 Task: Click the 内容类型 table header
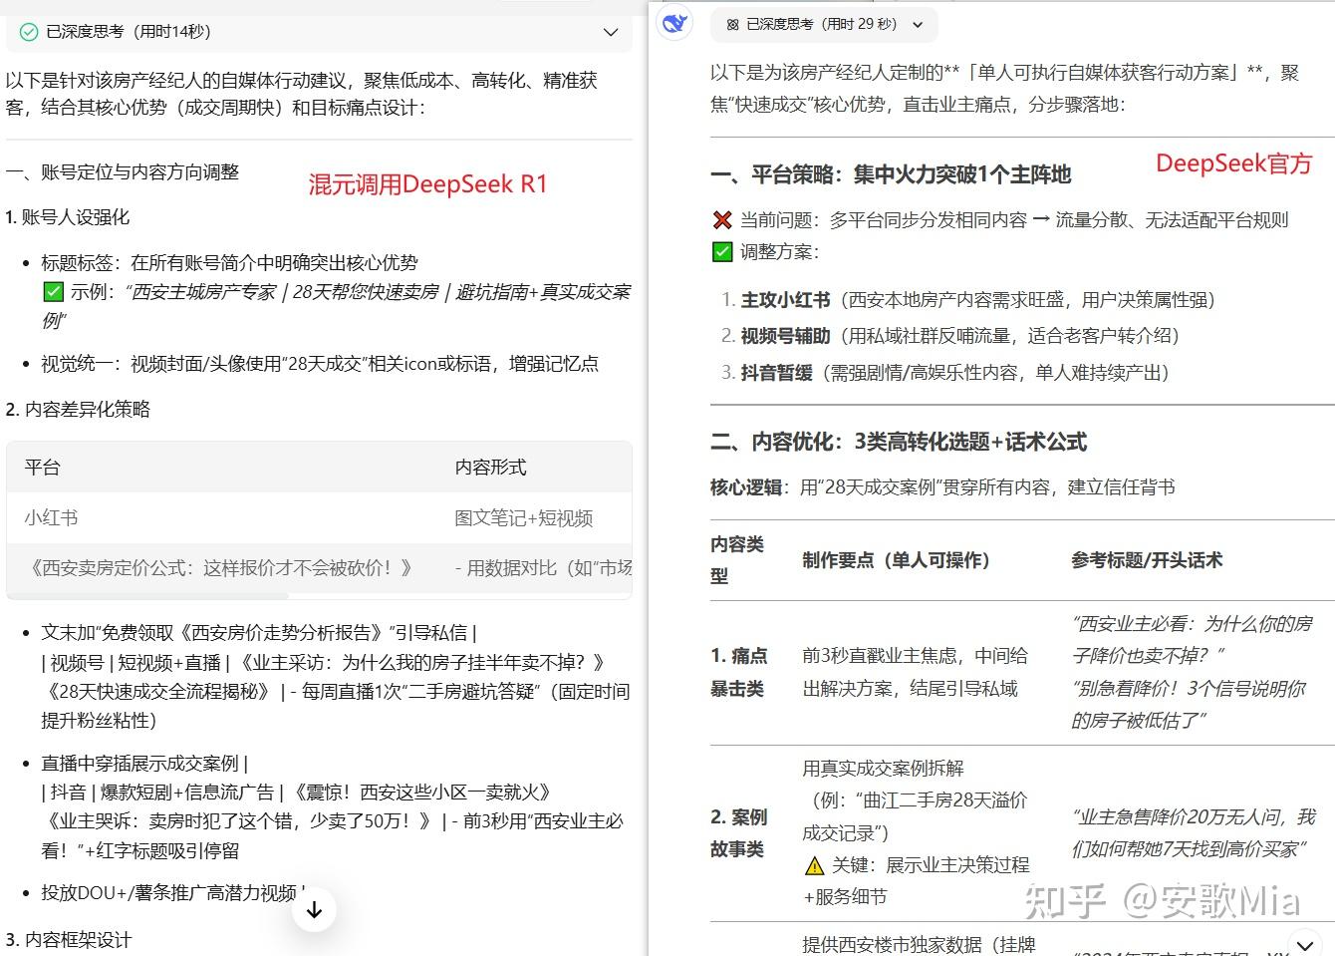click(x=737, y=560)
